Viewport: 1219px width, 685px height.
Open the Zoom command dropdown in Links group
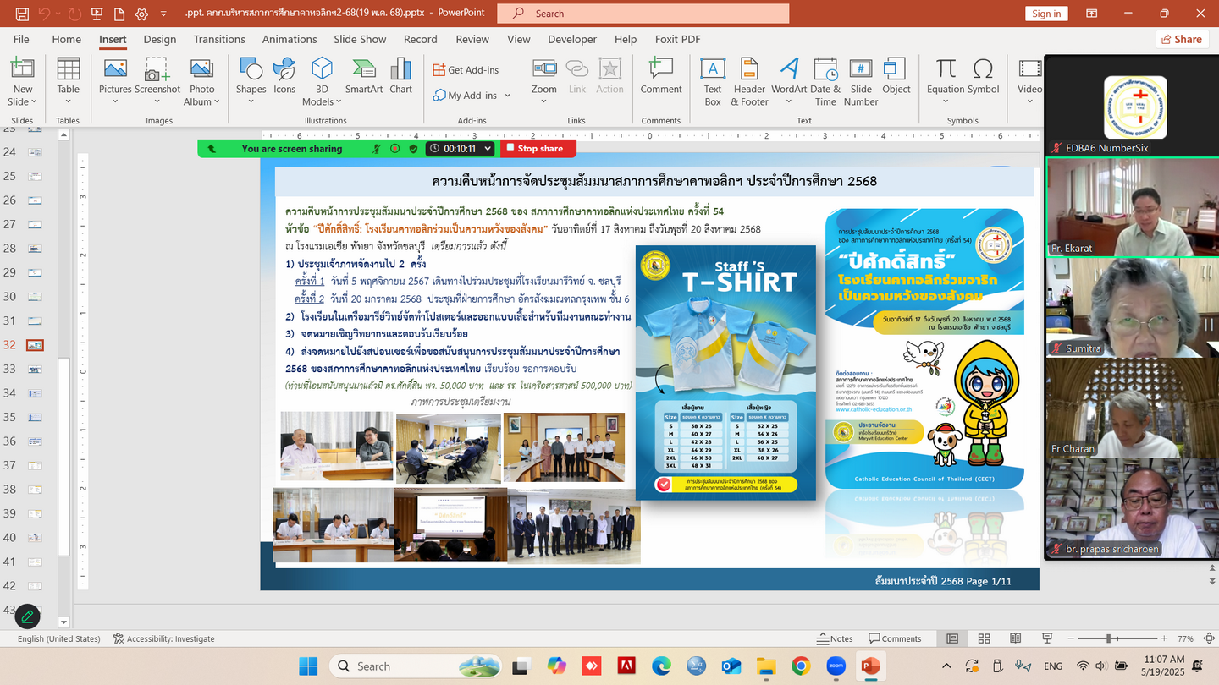(544, 101)
